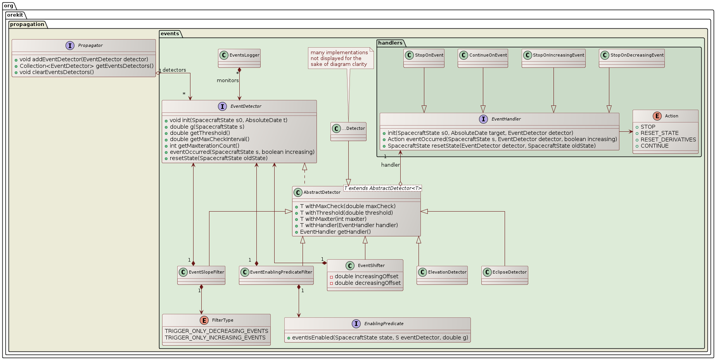Click the getHandler() method text
This screenshot has height=360, width=716.
(336, 232)
